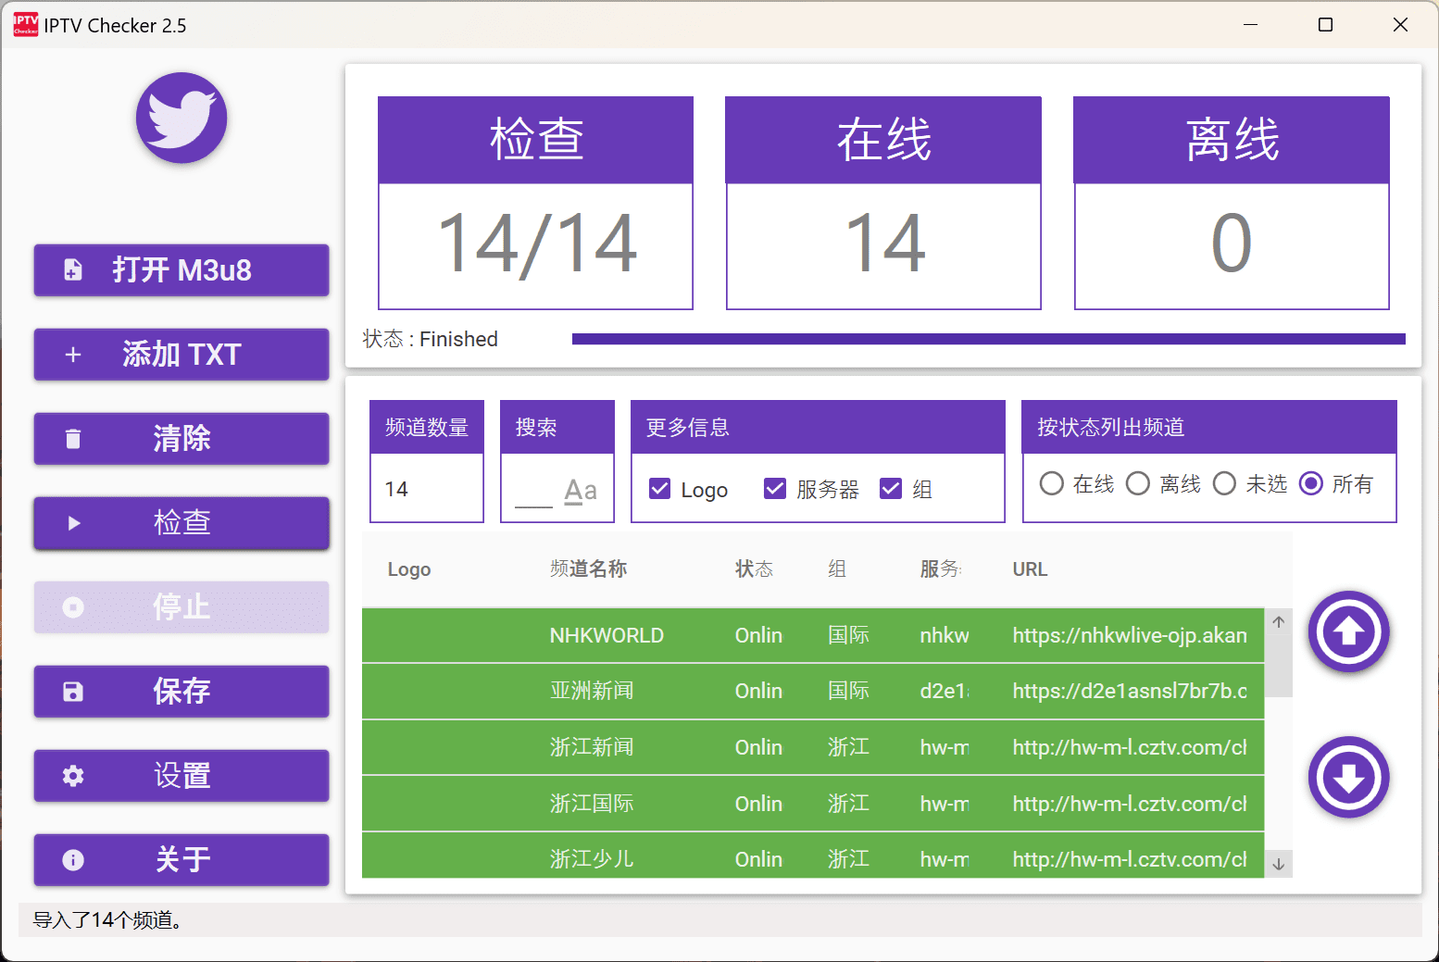The image size is (1439, 962).
Task: Click the Twitter bird icon
Action: click(x=181, y=118)
